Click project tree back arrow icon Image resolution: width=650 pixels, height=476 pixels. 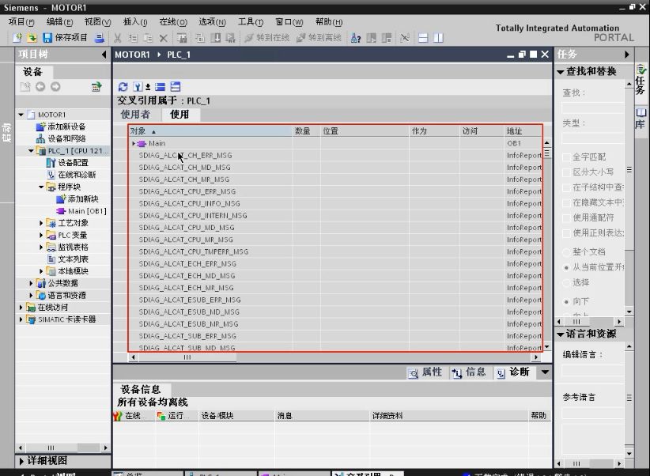click(x=40, y=87)
